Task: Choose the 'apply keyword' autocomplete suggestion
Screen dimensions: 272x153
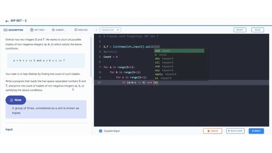Action: [x=179, y=74]
